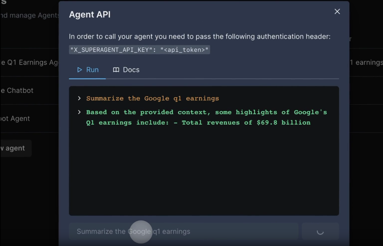This screenshot has width=383, height=246.
Task: Close the Agent API dialog
Action: coord(337,12)
